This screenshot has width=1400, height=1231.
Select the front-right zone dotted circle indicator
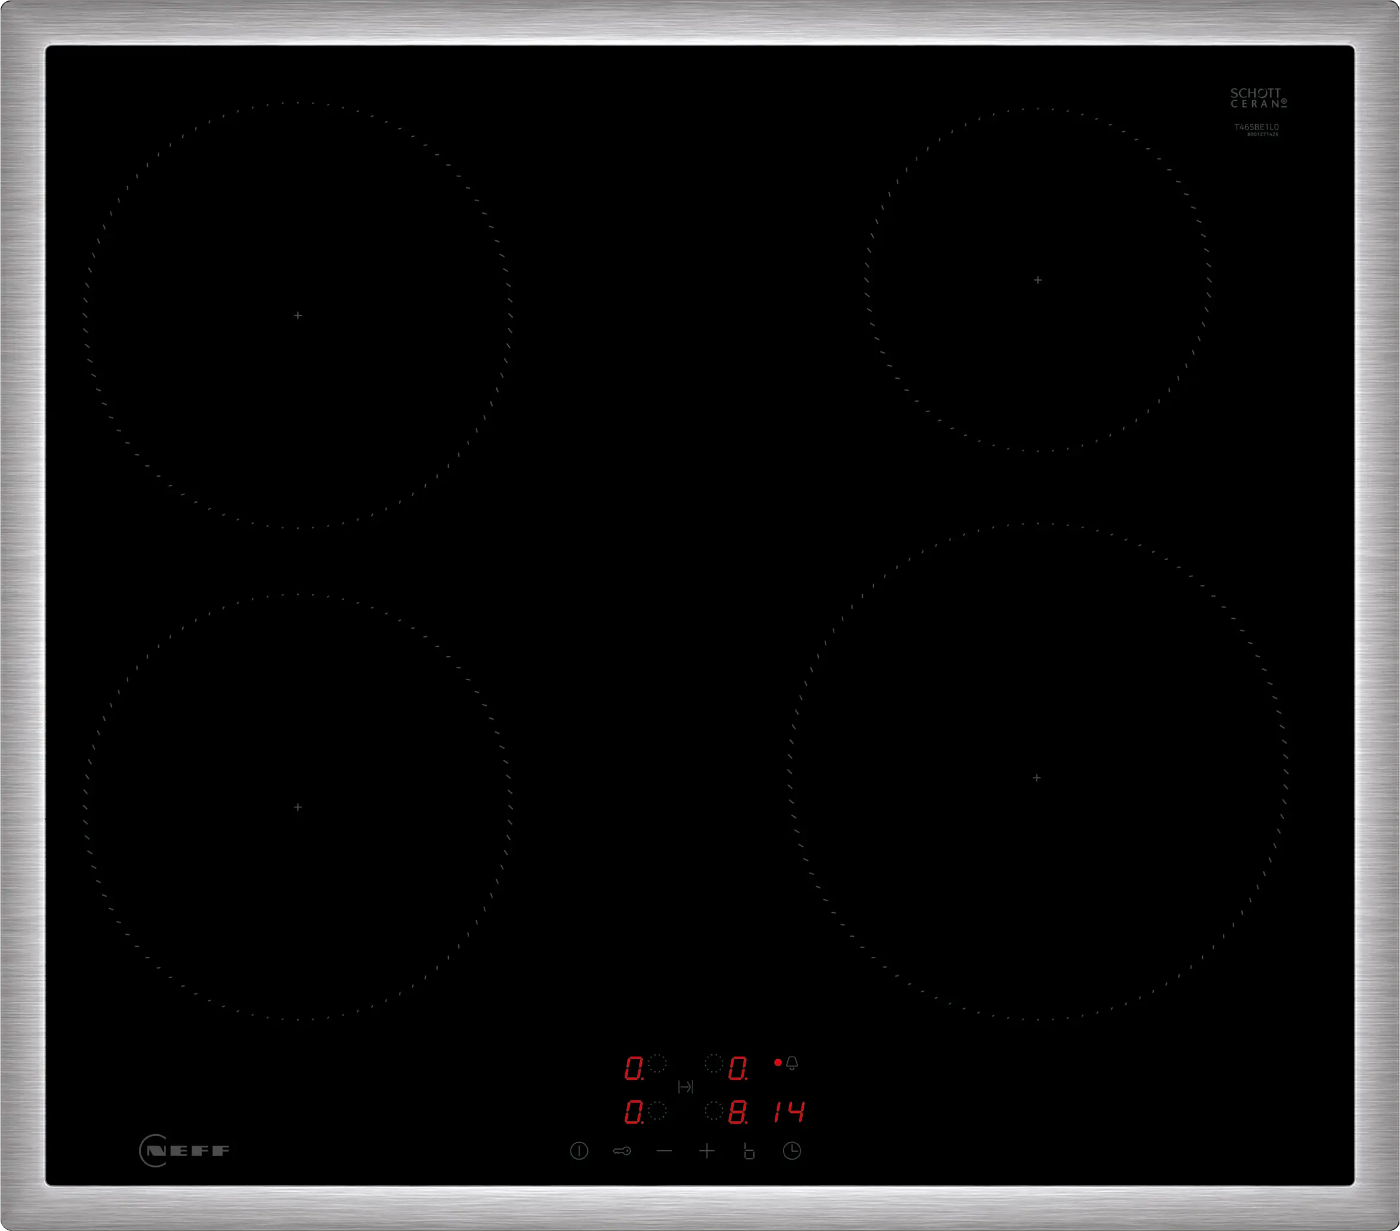[x=714, y=1111]
